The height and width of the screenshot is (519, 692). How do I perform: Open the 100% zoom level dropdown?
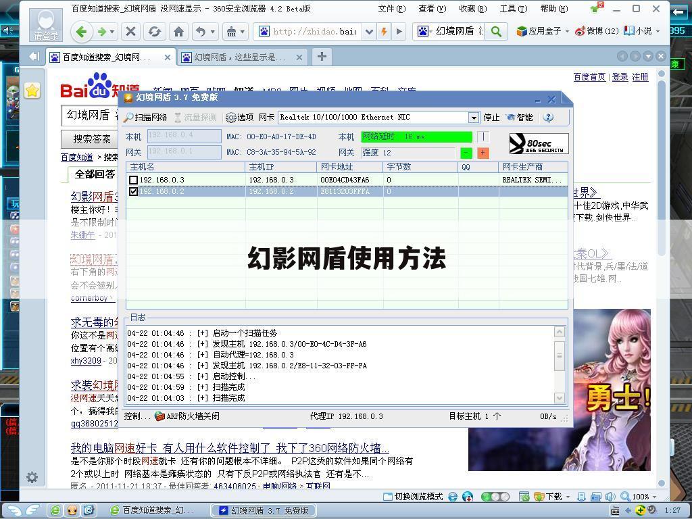click(x=654, y=497)
